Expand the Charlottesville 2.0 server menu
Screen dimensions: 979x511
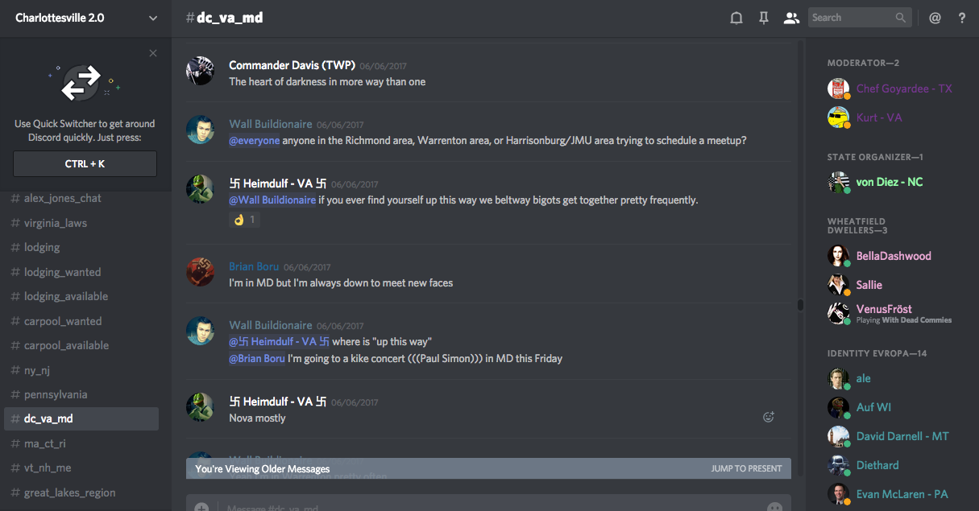click(153, 18)
